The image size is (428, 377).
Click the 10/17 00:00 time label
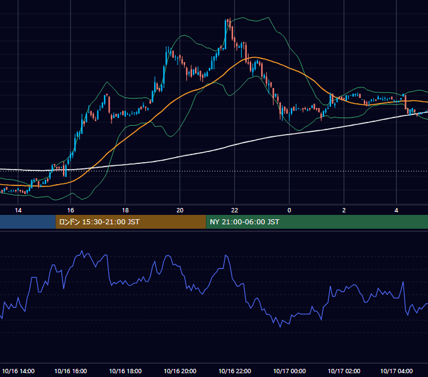pos(290,371)
